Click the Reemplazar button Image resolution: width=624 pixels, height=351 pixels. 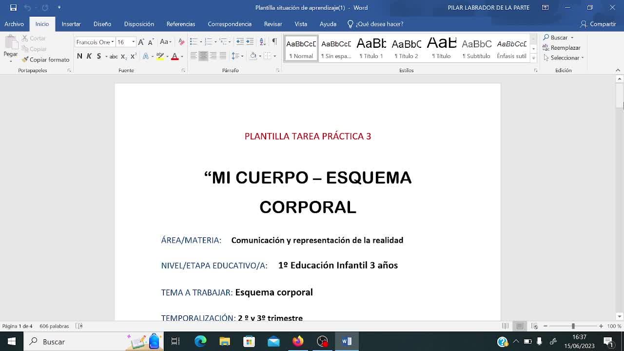562,48
